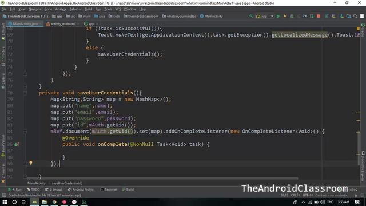This screenshot has height=206, width=366.
Task: Click MainActivity in editor breadcrumb bar
Action: (x=37, y=183)
